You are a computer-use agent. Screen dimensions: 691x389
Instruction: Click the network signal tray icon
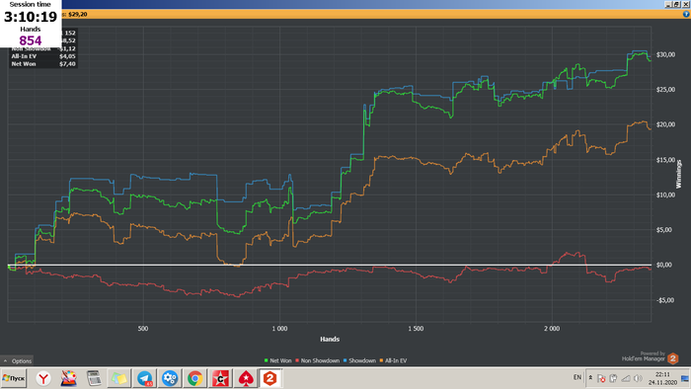click(x=625, y=378)
